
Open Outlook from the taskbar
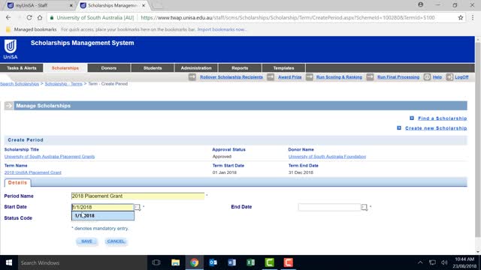(x=213, y=262)
